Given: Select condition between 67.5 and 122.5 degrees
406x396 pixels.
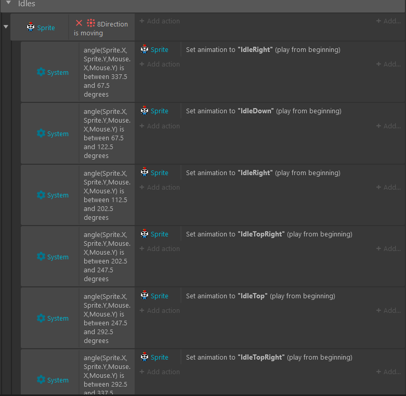Looking at the screenshot, I should 107,133.
